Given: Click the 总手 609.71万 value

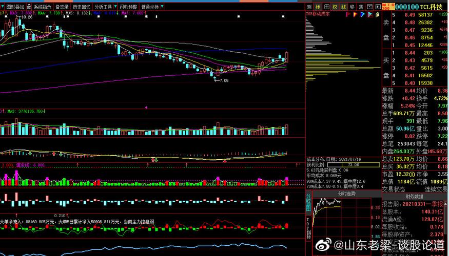Looking at the screenshot, I should pos(404,114).
